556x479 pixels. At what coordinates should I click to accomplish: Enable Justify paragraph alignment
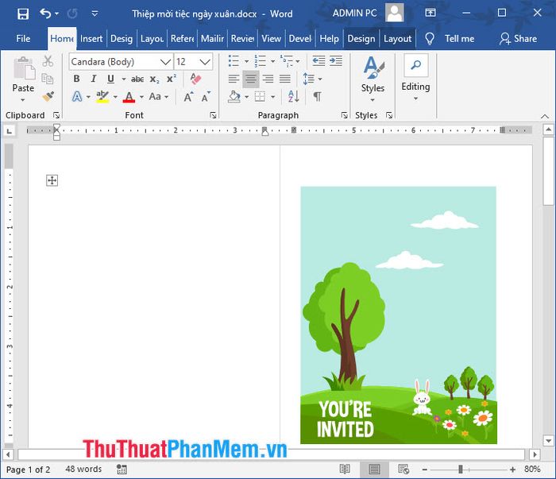point(285,79)
